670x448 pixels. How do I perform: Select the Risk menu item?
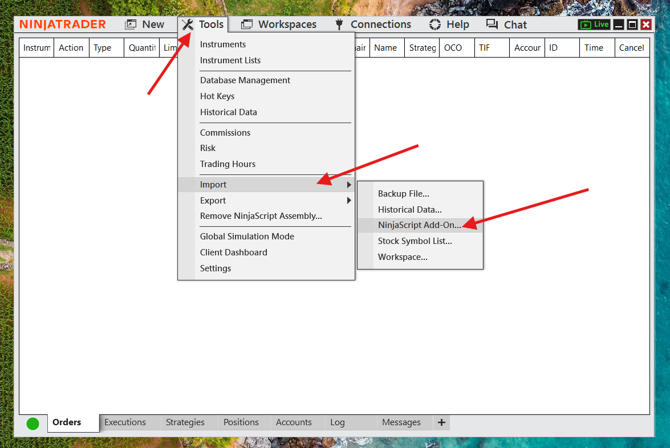[266, 148]
